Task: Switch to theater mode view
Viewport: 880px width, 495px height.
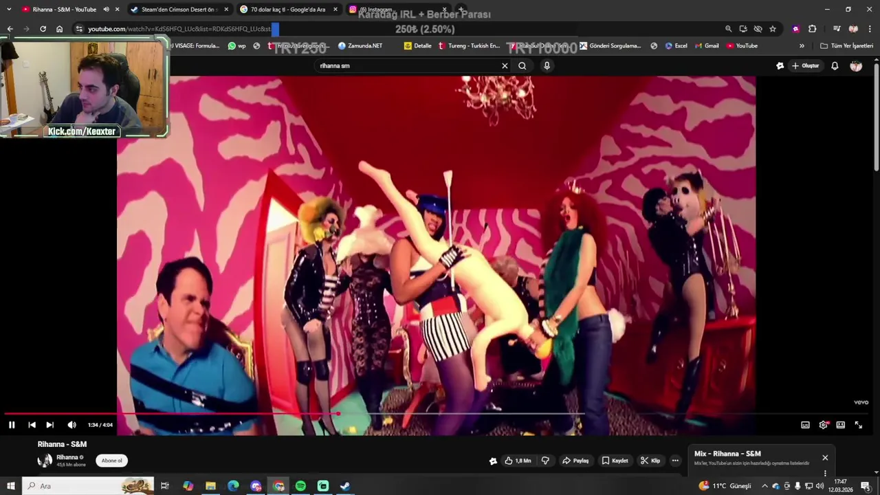Action: click(x=840, y=425)
